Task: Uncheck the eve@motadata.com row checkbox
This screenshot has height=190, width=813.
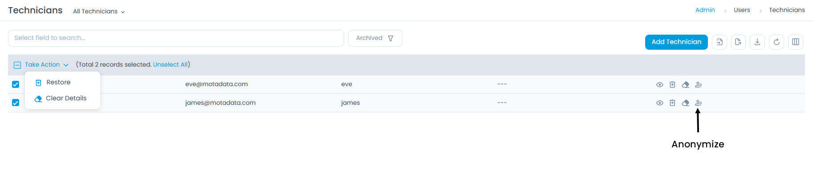Action: (x=16, y=84)
